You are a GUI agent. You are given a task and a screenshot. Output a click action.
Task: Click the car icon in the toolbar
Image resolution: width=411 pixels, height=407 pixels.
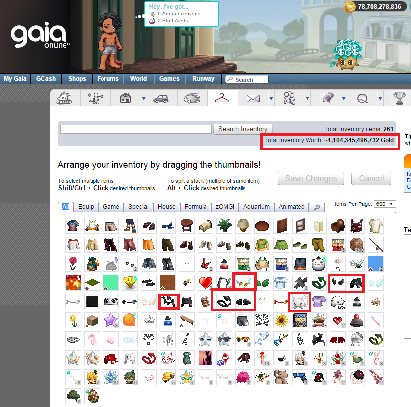[x=161, y=99]
